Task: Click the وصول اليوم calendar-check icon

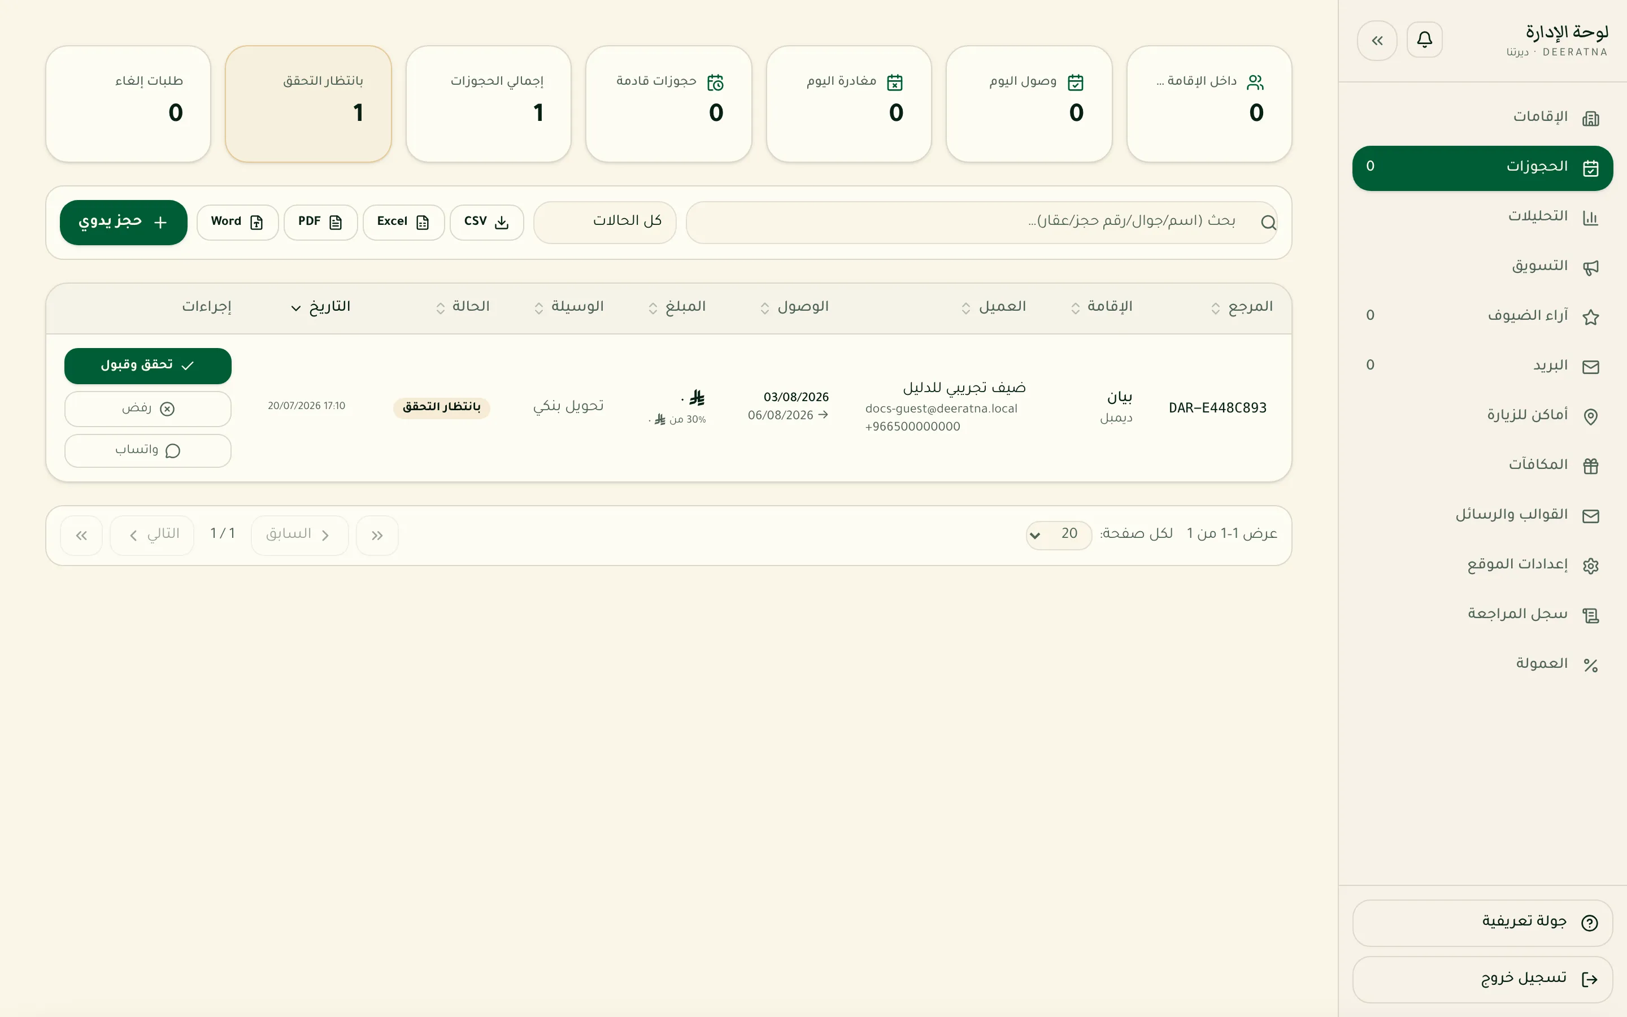Action: pos(1075,82)
